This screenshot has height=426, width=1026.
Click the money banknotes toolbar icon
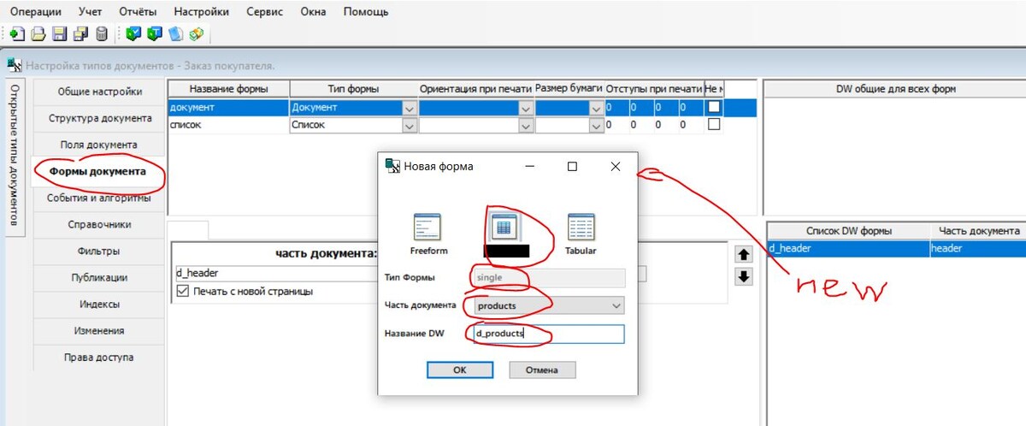pos(197,34)
